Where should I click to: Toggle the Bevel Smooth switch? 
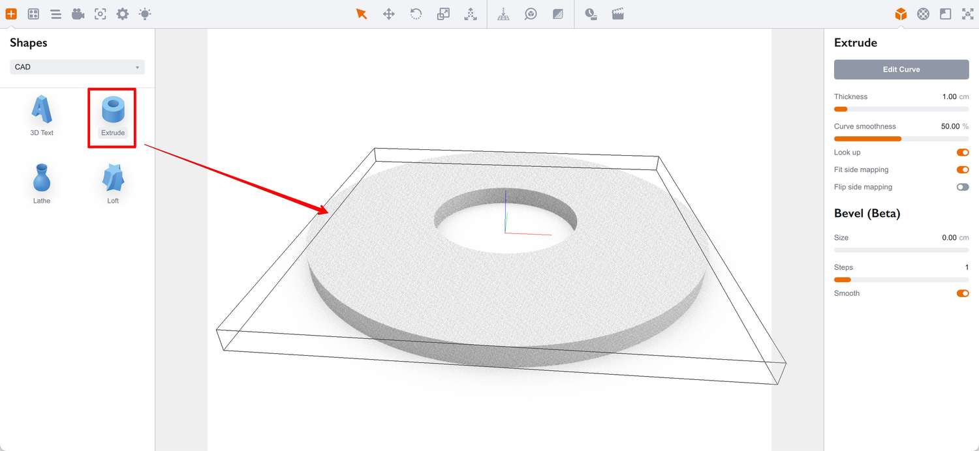(x=963, y=293)
